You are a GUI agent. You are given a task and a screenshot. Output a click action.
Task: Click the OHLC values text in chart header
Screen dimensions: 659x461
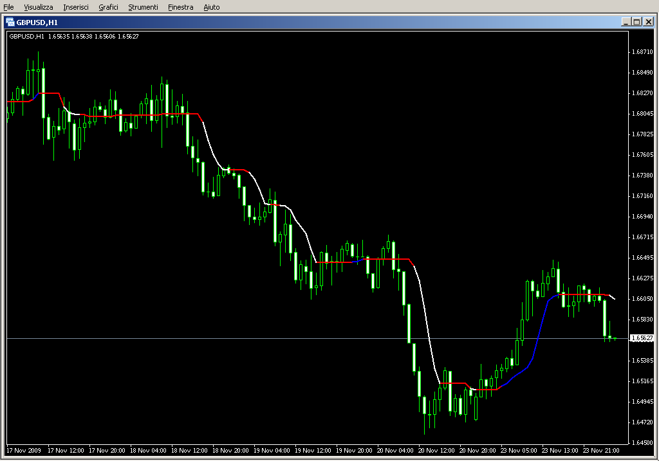[x=93, y=37]
